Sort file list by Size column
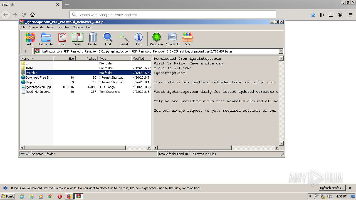The image size is (356, 200). [64, 58]
